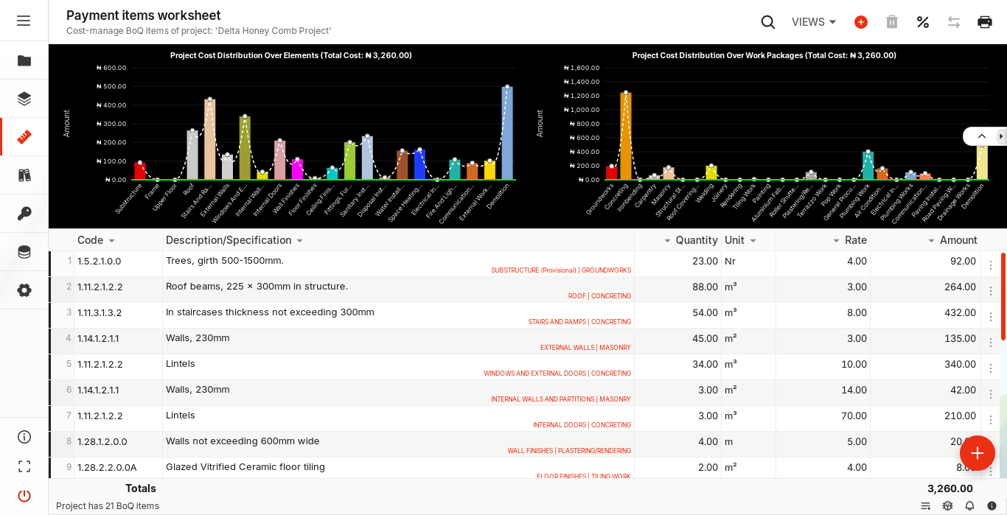1007x515 pixels.
Task: Open the Amount column dropdown arrow
Action: tap(932, 241)
